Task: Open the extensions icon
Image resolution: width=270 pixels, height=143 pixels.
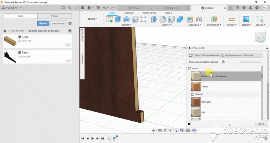Action: tap(237, 8)
